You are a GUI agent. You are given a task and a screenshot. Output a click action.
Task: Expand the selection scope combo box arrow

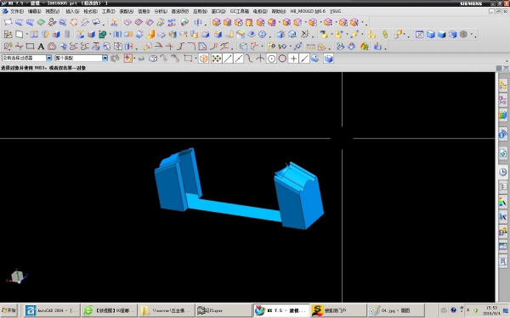point(105,58)
